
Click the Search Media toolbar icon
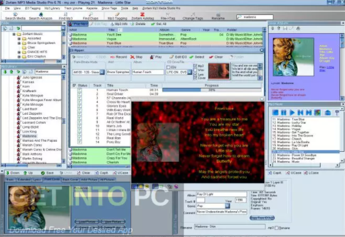pos(15,16)
